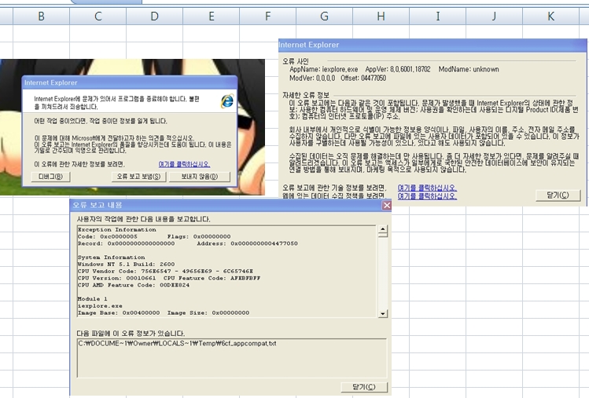Click the 'ModName: unknown' text
This screenshot has height=398, width=589.
469,69
